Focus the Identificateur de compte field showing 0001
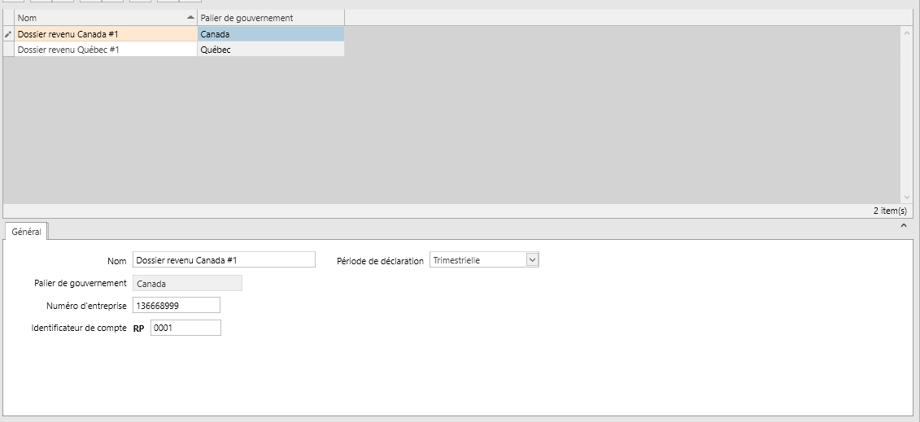The width and height of the screenshot is (920, 422). (186, 328)
